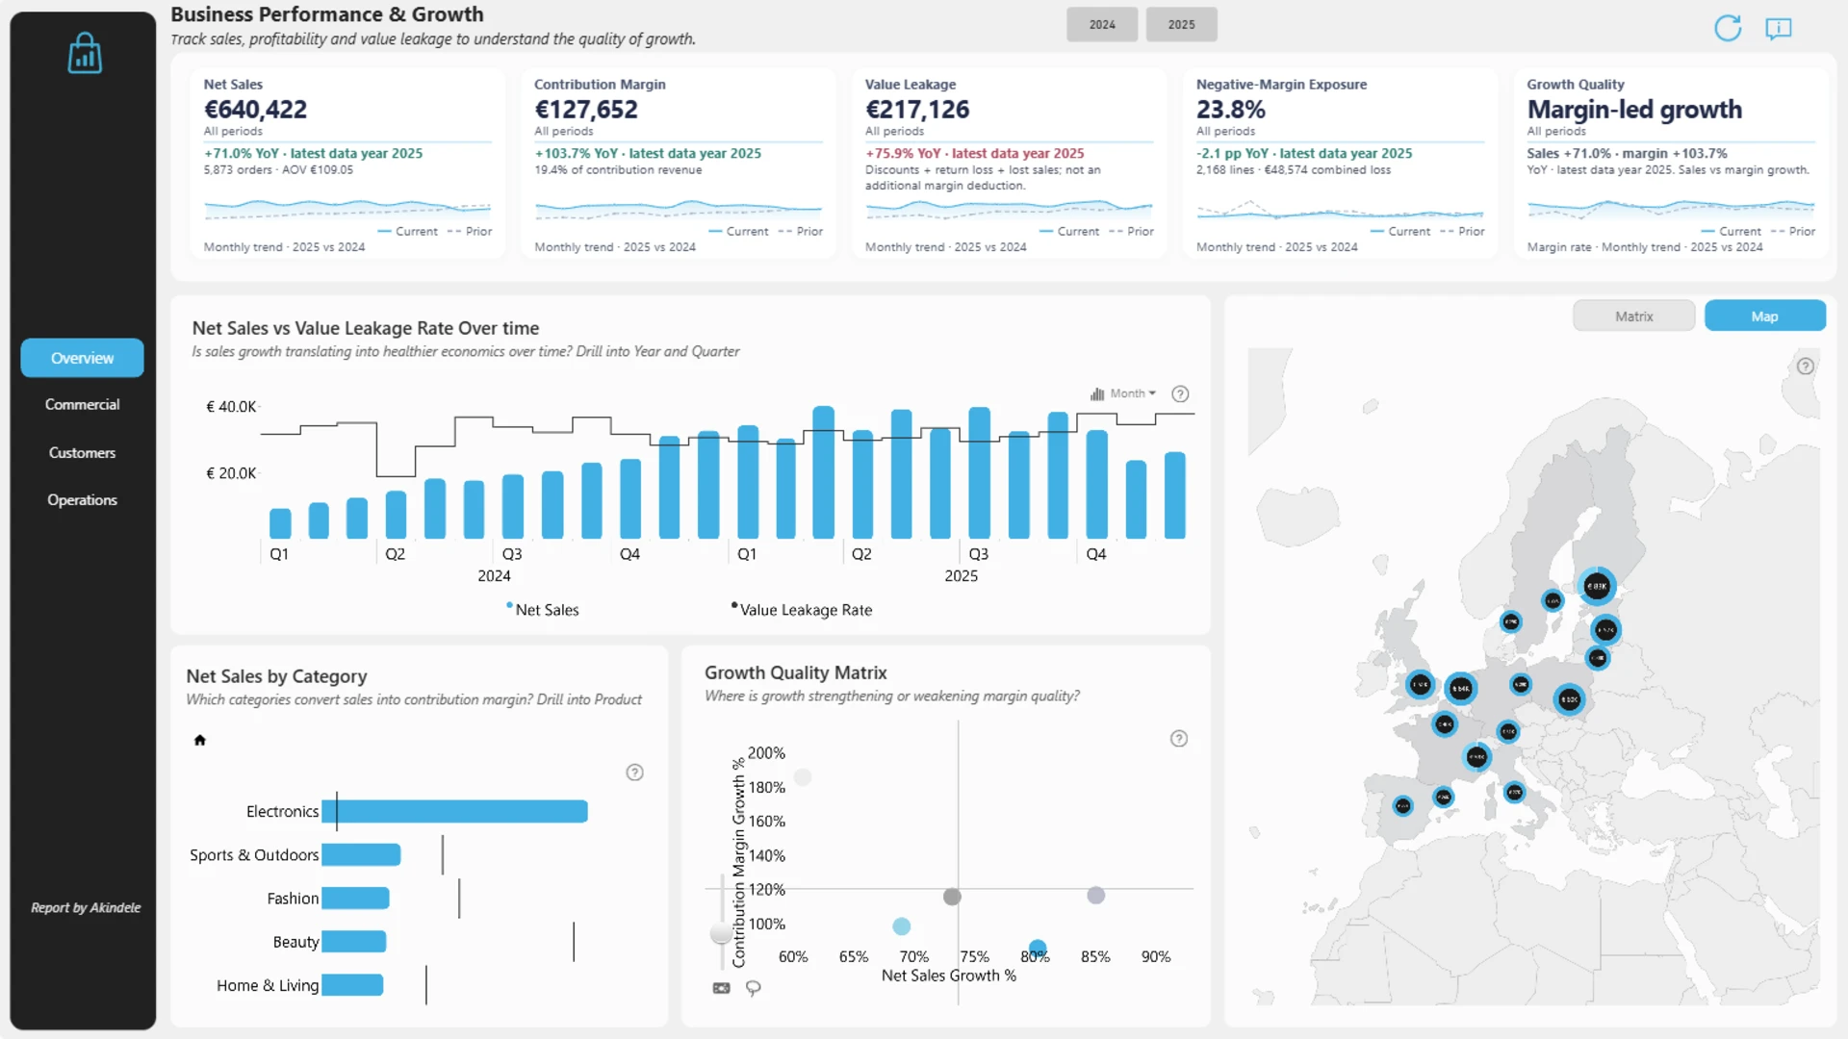This screenshot has width=1848, height=1039.
Task: Toggle the 2024 year filter
Action: coord(1102,24)
